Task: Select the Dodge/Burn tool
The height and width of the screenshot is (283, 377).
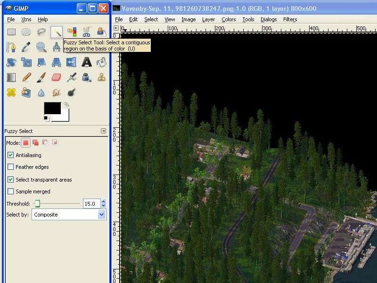Action: (72, 92)
